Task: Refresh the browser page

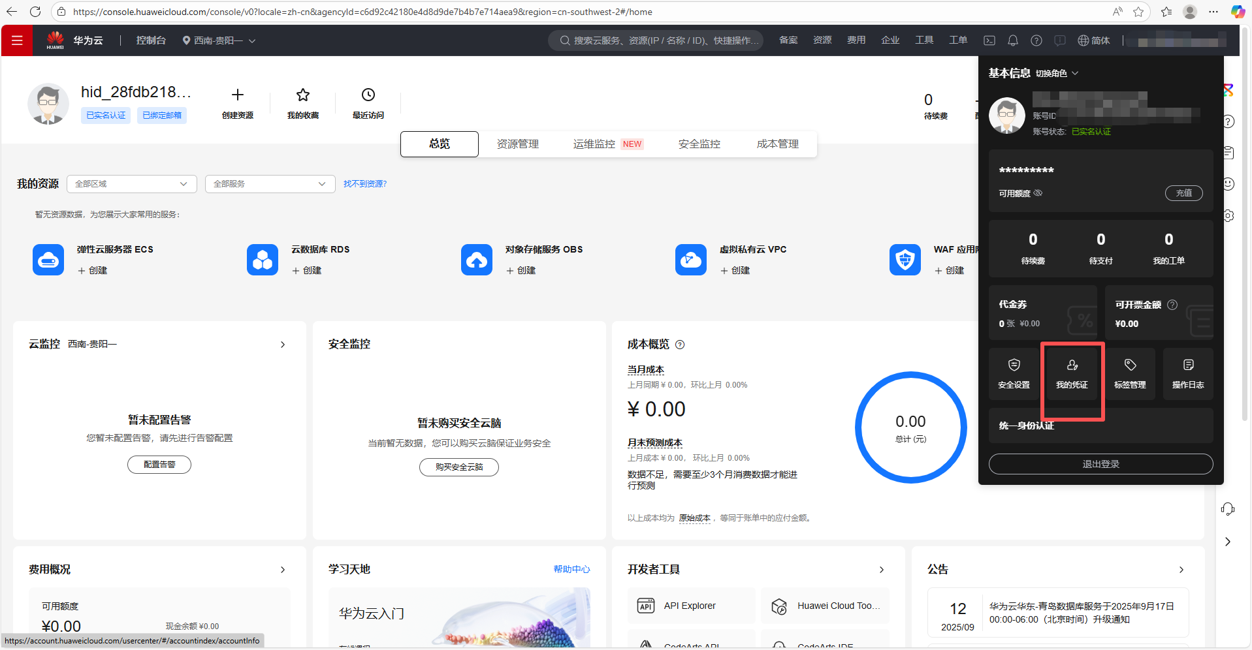Action: (35, 12)
